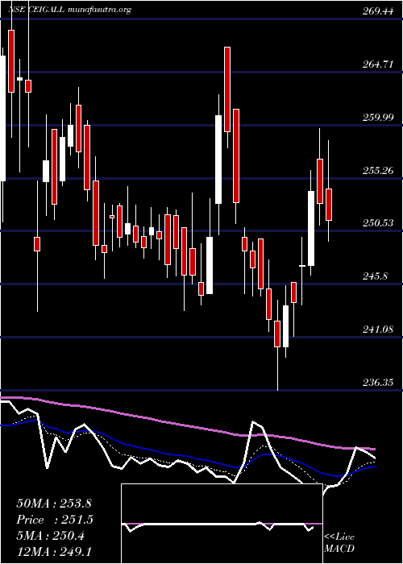Viewport: 403px width, 564px height.
Task: Click the <<Live MACD label
Action: pyautogui.click(x=339, y=542)
